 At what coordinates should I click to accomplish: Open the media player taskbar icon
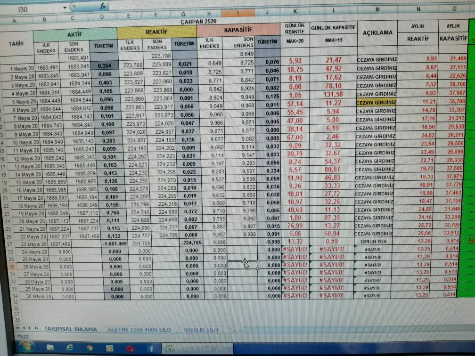pos(109,348)
